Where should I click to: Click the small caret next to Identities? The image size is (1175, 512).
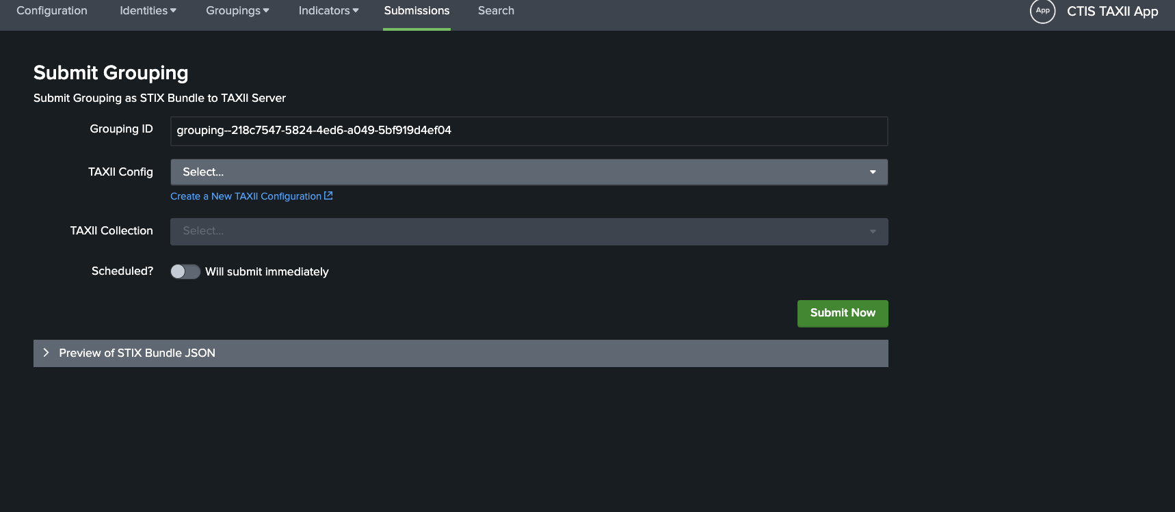(x=173, y=11)
